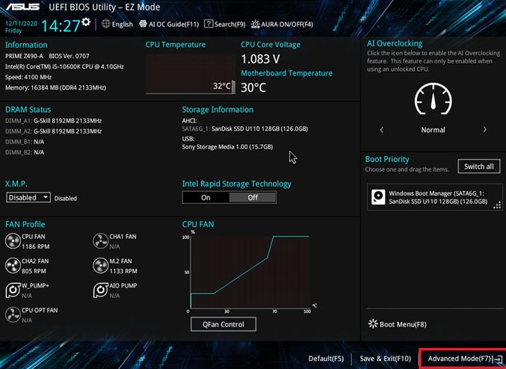Load Default(F5) settings
This screenshot has width=506, height=369.
pos(326,359)
